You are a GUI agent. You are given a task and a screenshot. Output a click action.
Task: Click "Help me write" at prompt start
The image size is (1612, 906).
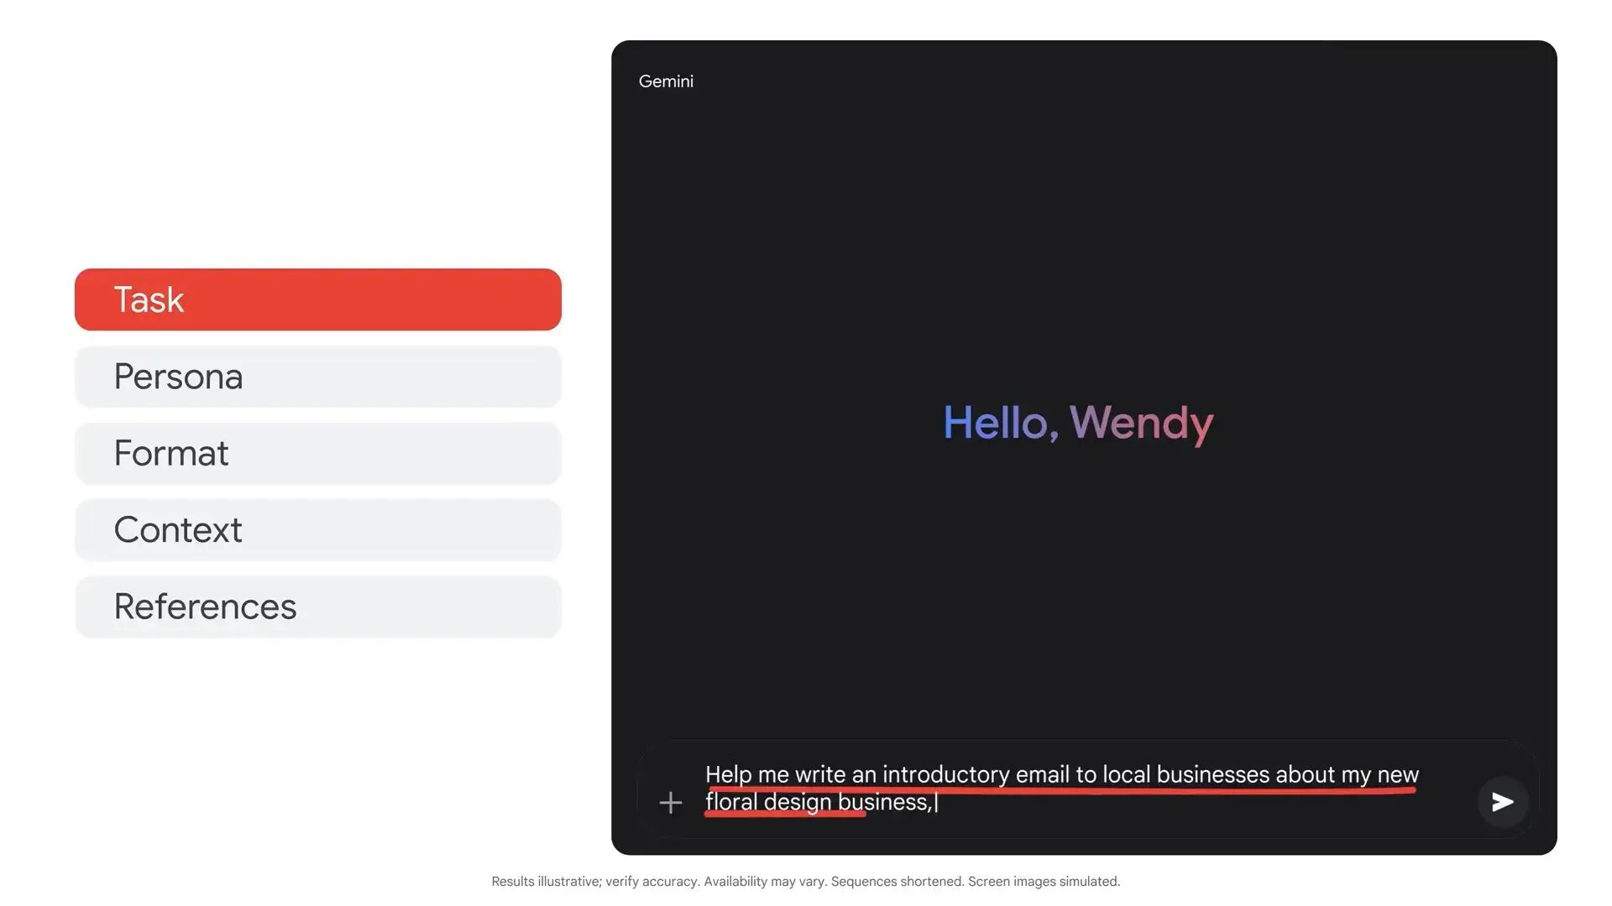pyautogui.click(x=774, y=774)
